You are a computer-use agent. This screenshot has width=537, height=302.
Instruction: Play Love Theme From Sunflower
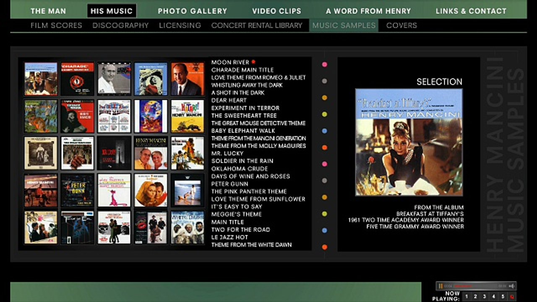(258, 199)
